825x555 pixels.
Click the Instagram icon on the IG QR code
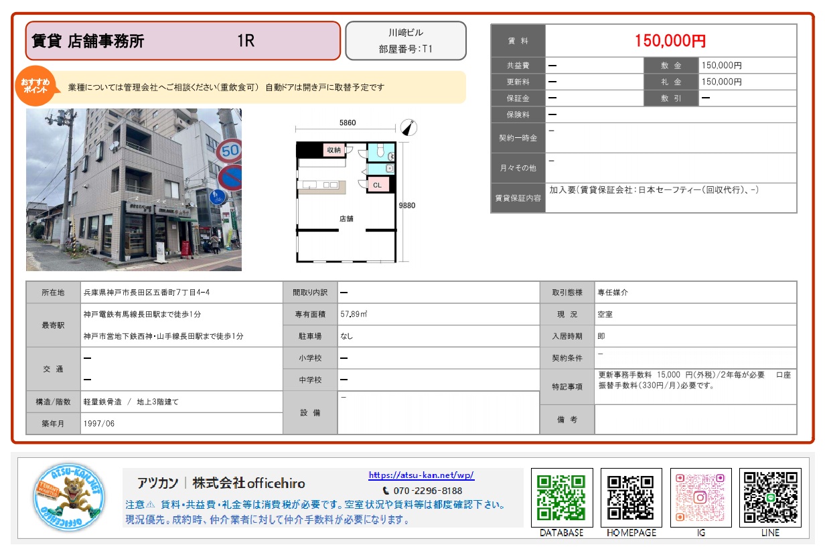coord(701,496)
